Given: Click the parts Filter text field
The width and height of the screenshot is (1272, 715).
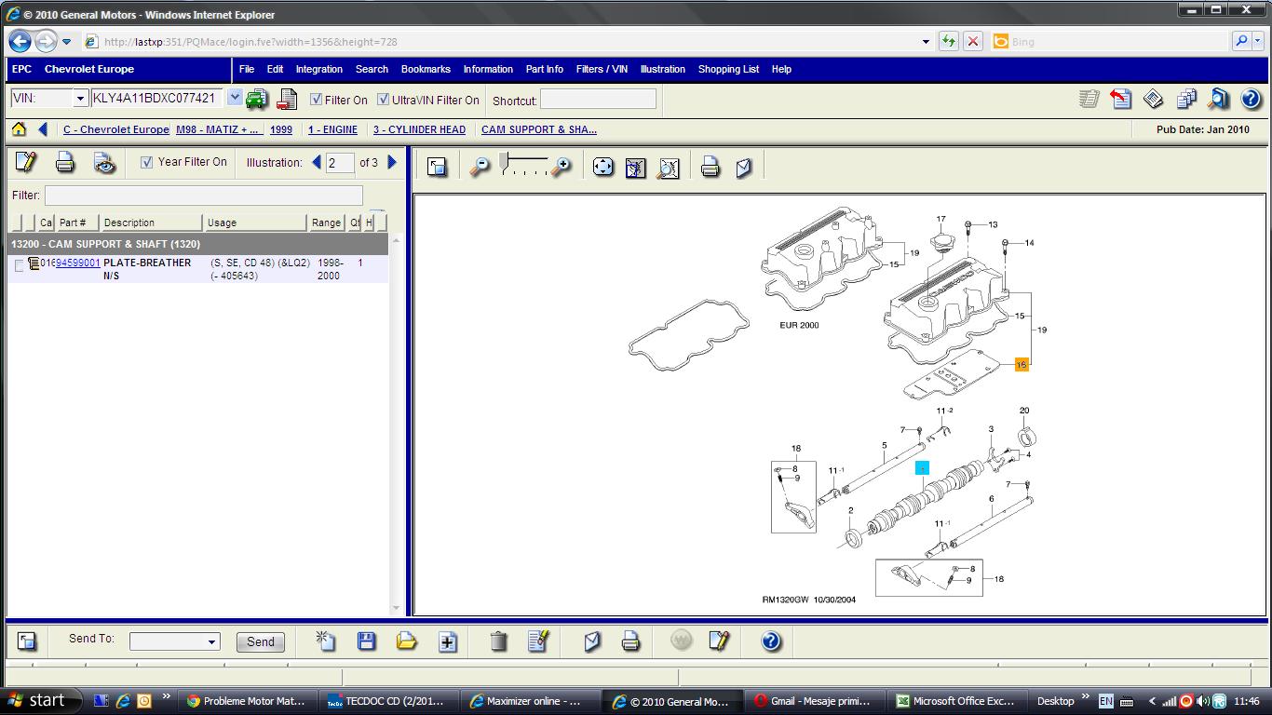Looking at the screenshot, I should (204, 196).
